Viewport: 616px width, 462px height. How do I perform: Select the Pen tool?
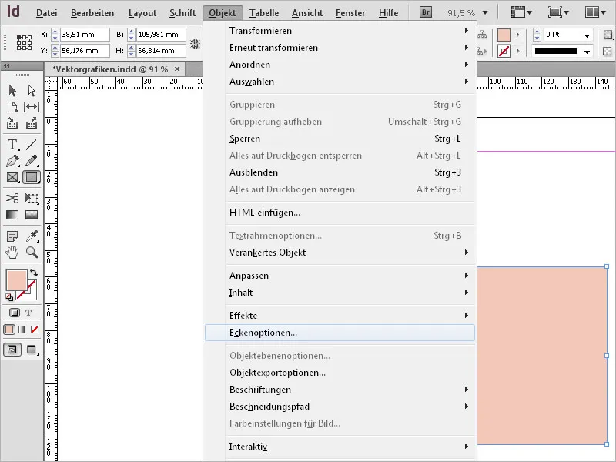pyautogui.click(x=12, y=161)
